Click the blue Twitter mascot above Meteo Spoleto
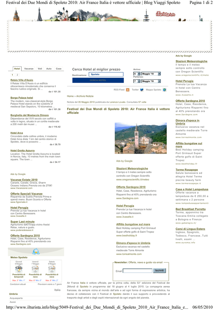Viewport: 219px width, 310px height. pyautogui.click(x=36, y=251)
